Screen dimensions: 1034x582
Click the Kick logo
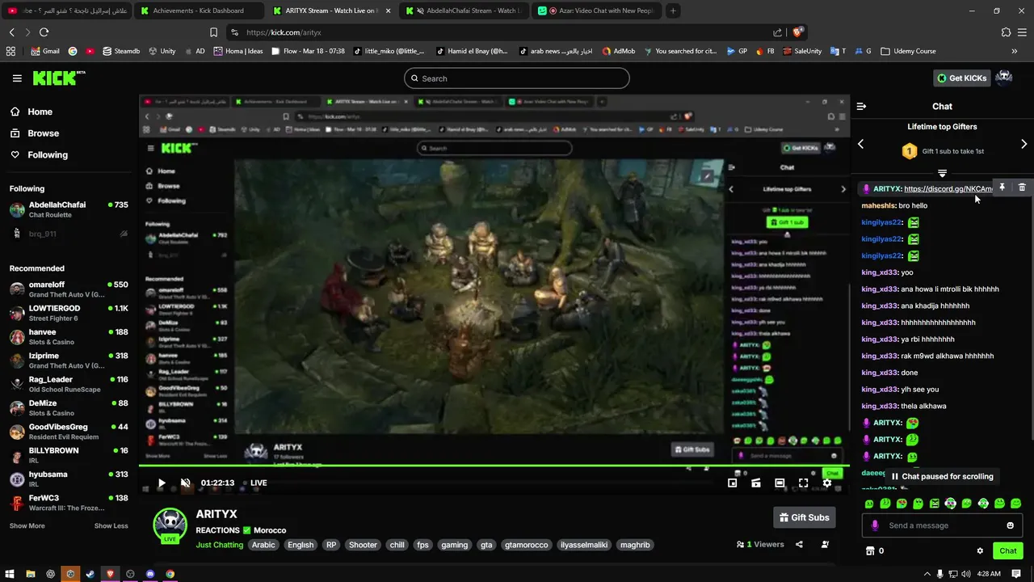click(58, 78)
